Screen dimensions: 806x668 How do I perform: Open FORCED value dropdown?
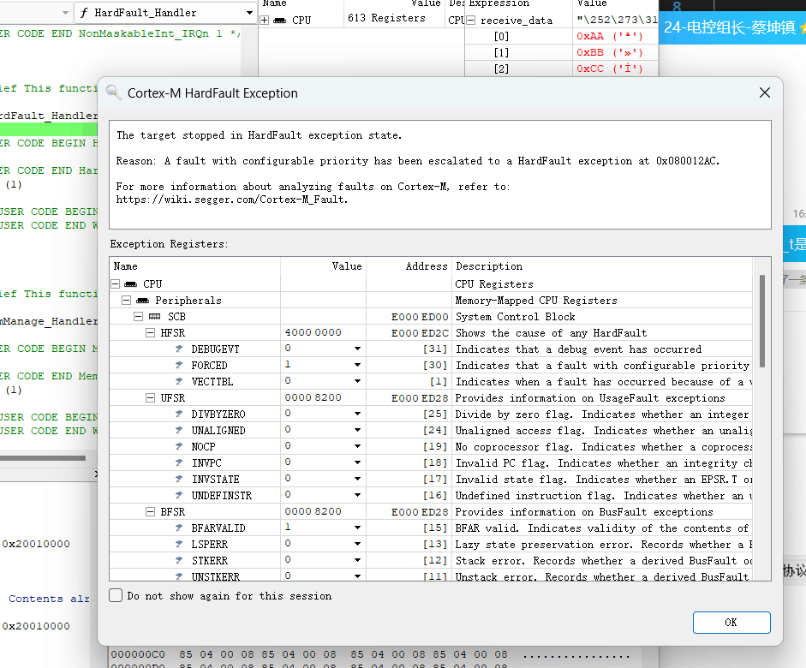point(356,366)
